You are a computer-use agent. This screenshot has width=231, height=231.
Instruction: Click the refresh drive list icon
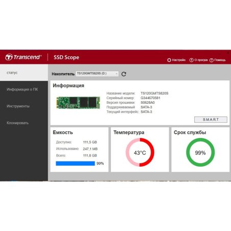pyautogui.click(x=124, y=74)
